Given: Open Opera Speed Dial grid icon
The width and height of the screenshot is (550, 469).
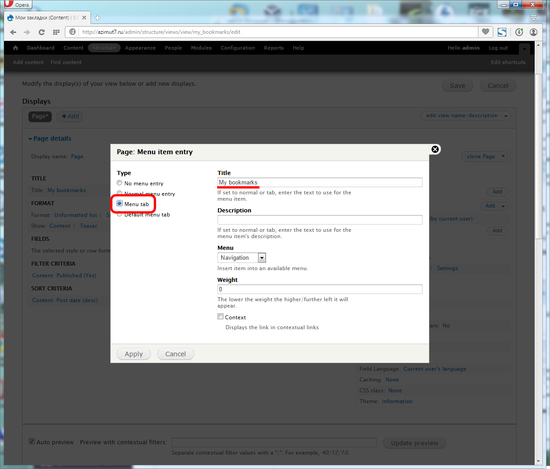Looking at the screenshot, I should (x=56, y=32).
